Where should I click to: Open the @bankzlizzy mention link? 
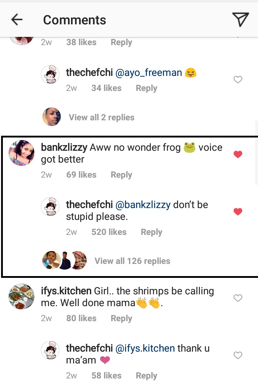tap(143, 205)
